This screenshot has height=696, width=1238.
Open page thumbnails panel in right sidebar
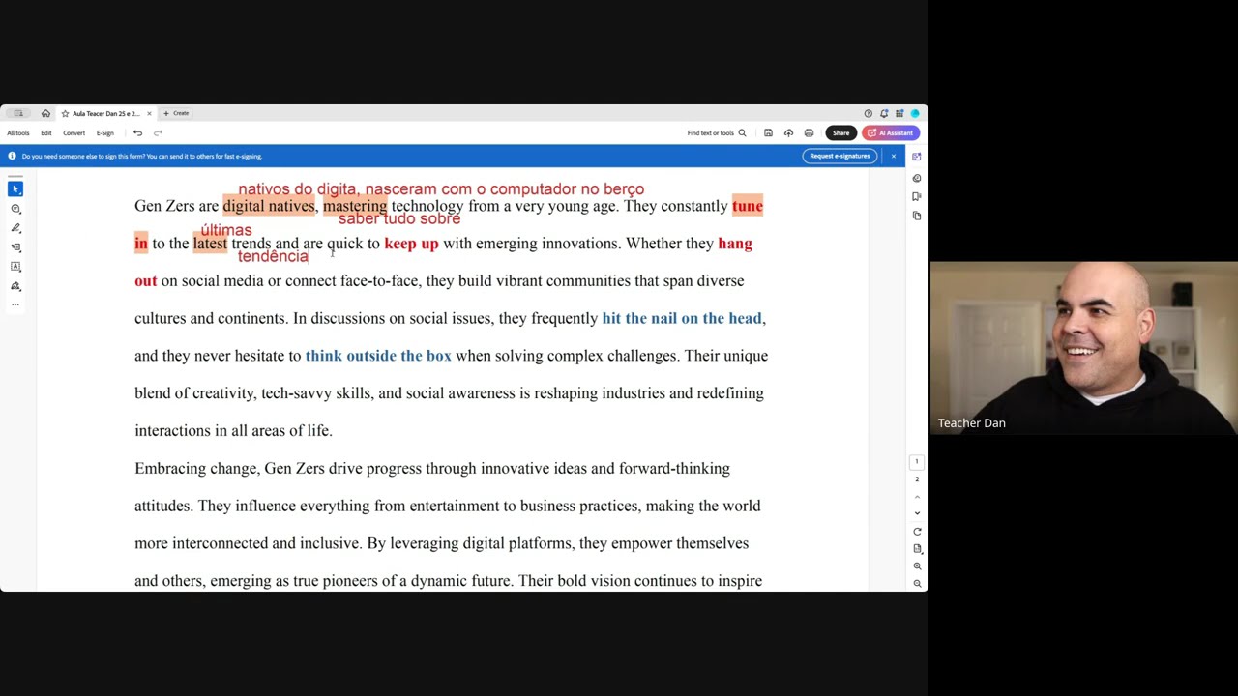click(x=917, y=216)
